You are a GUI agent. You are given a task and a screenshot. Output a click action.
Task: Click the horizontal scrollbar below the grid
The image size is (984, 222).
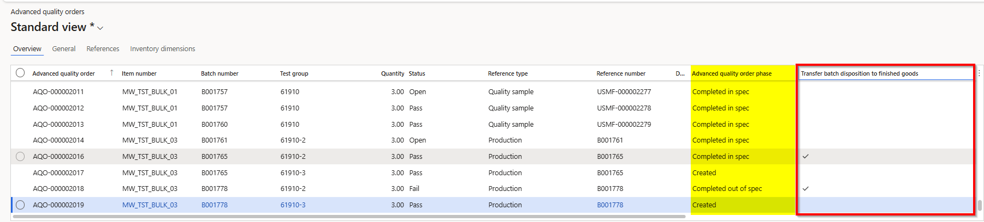(x=349, y=217)
